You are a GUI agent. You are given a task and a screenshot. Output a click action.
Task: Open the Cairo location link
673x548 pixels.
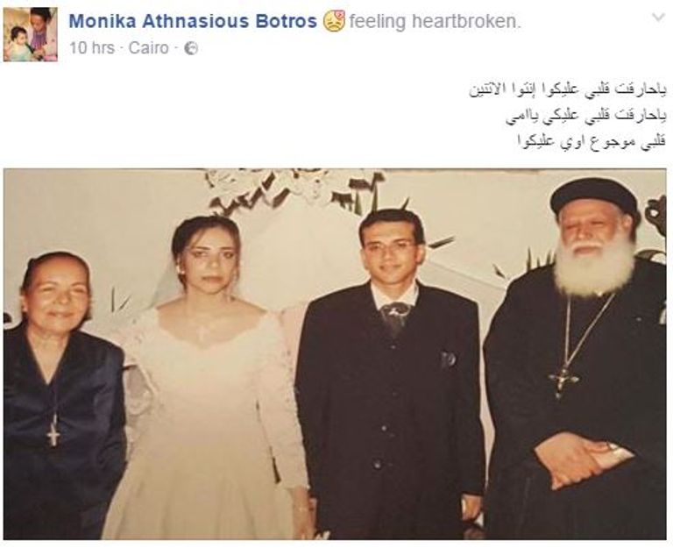[x=148, y=47]
